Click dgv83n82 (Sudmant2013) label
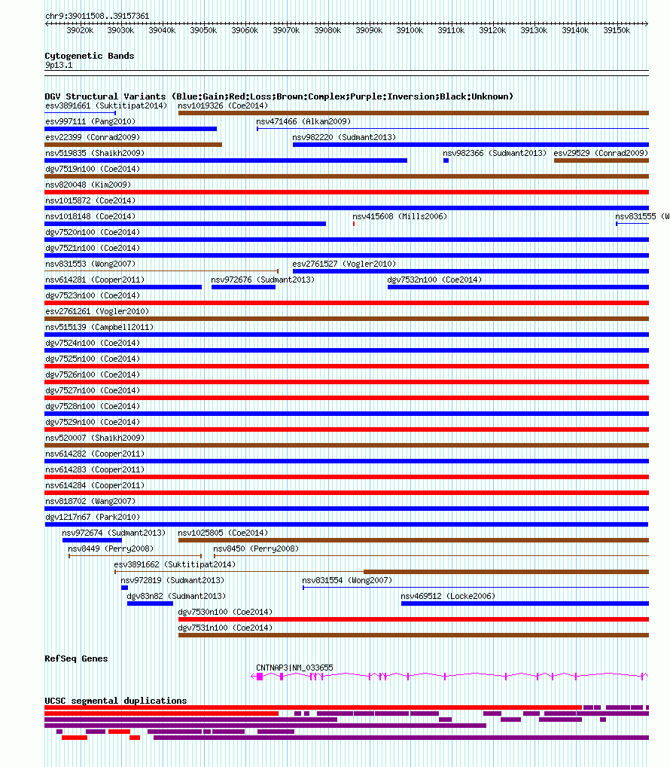This screenshot has height=767, width=670. (176, 596)
